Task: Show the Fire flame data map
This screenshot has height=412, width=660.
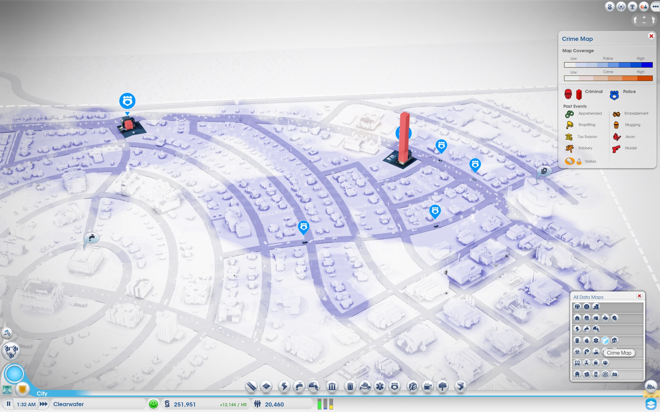Action: click(x=587, y=341)
